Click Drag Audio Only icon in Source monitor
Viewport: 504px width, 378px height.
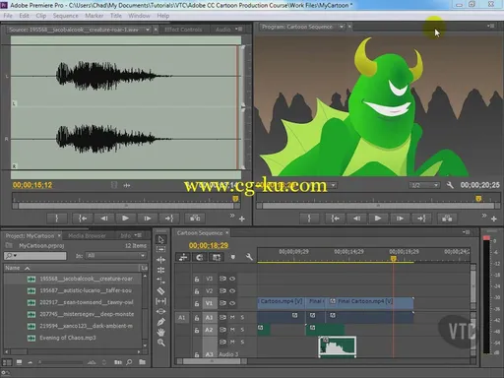point(127,185)
